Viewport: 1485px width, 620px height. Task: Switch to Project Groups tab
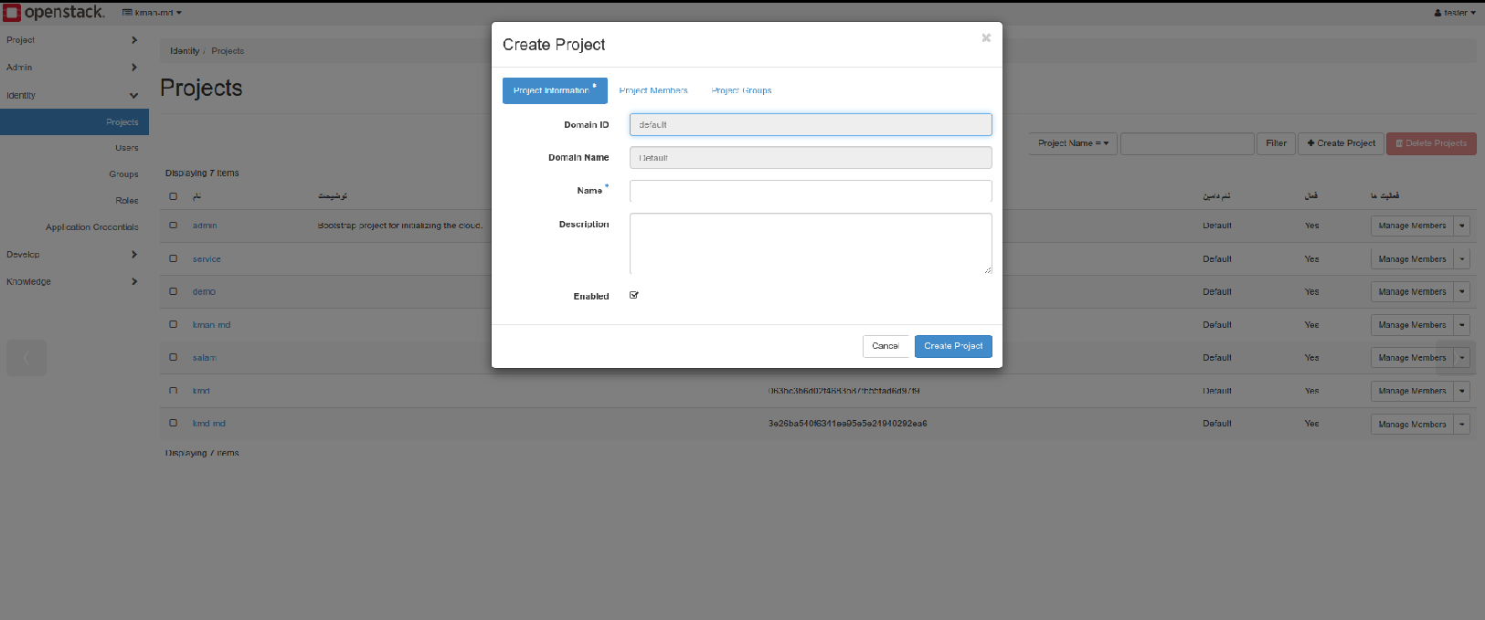click(741, 90)
